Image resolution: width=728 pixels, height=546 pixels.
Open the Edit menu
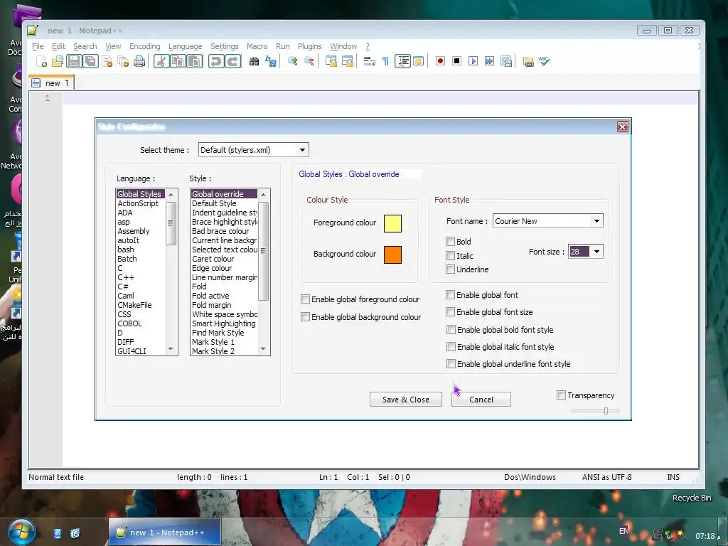click(58, 46)
